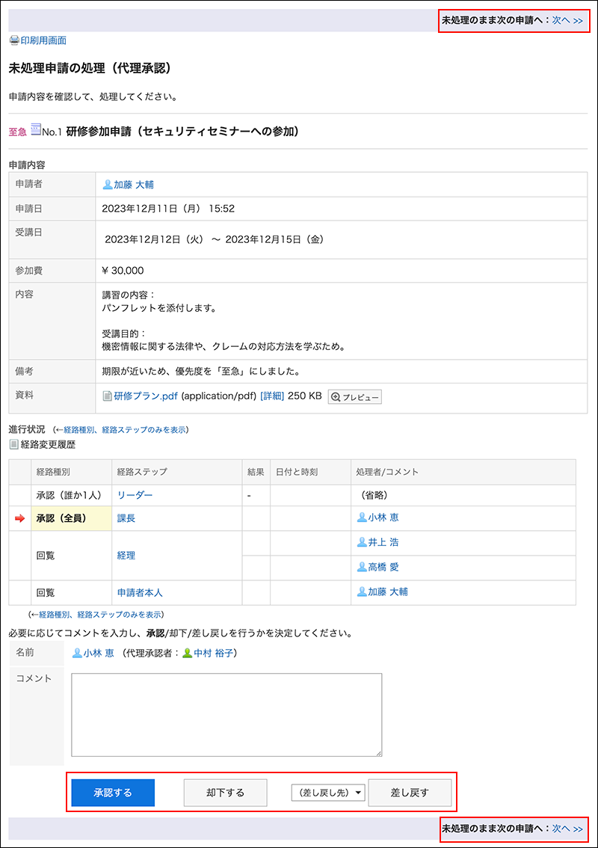The width and height of the screenshot is (598, 848).
Task: Click the icon beside 経路変更履歴
Action: tap(14, 444)
